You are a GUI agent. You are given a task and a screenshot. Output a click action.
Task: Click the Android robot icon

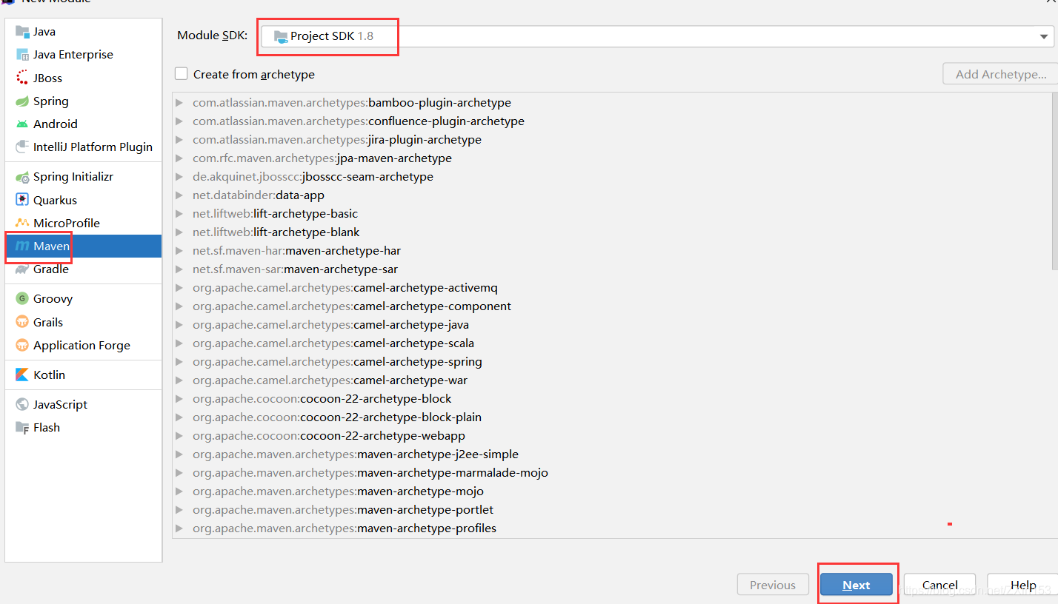[22, 124]
